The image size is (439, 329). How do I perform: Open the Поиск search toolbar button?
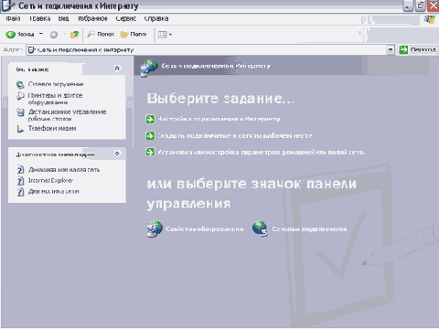[101, 34]
